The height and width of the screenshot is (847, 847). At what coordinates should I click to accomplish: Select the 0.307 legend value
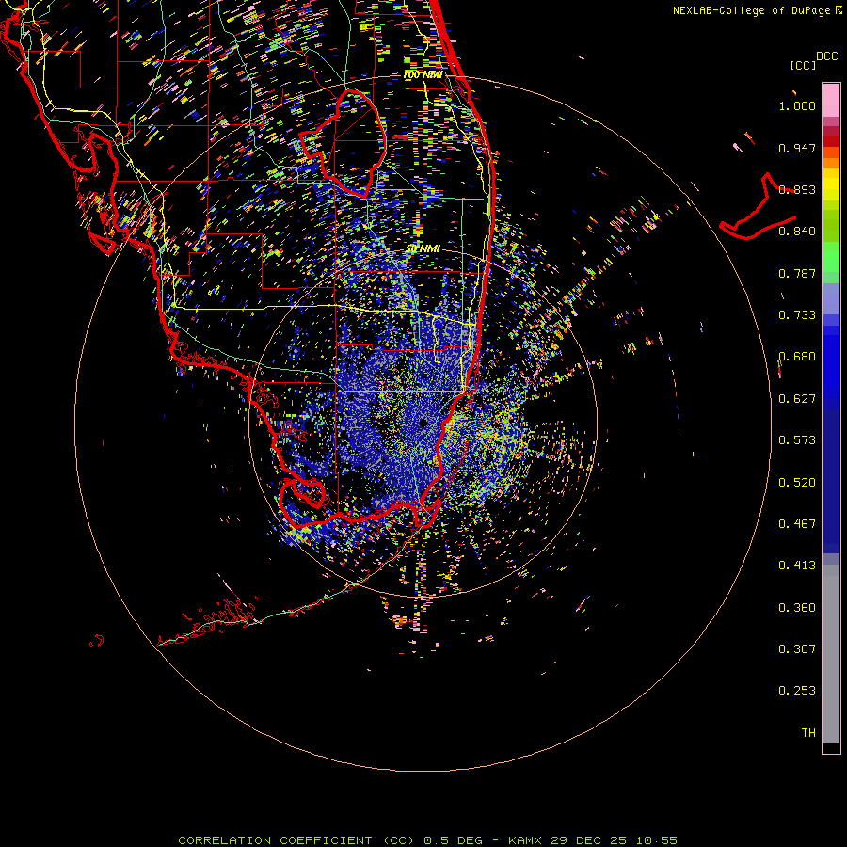797,649
